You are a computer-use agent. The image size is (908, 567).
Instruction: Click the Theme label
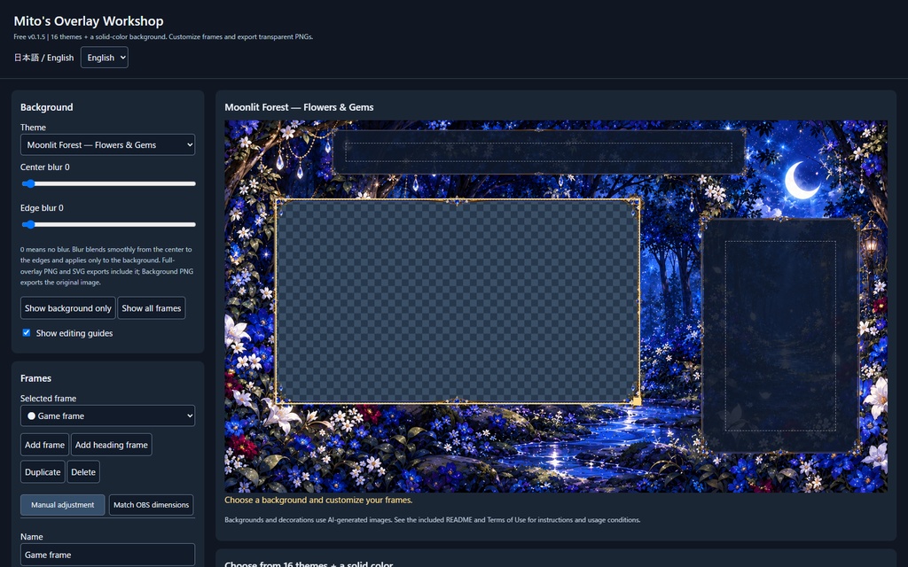pos(33,128)
